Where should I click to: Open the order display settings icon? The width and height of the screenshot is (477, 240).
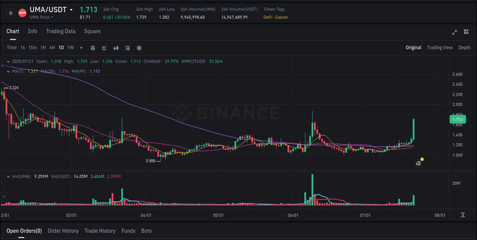point(127,48)
